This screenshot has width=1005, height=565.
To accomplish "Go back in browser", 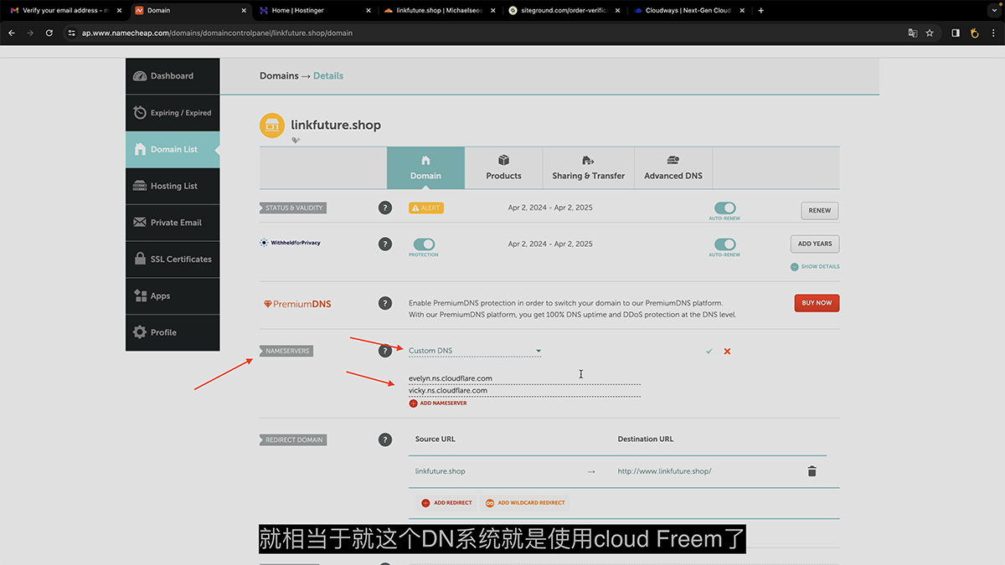I will [x=12, y=33].
